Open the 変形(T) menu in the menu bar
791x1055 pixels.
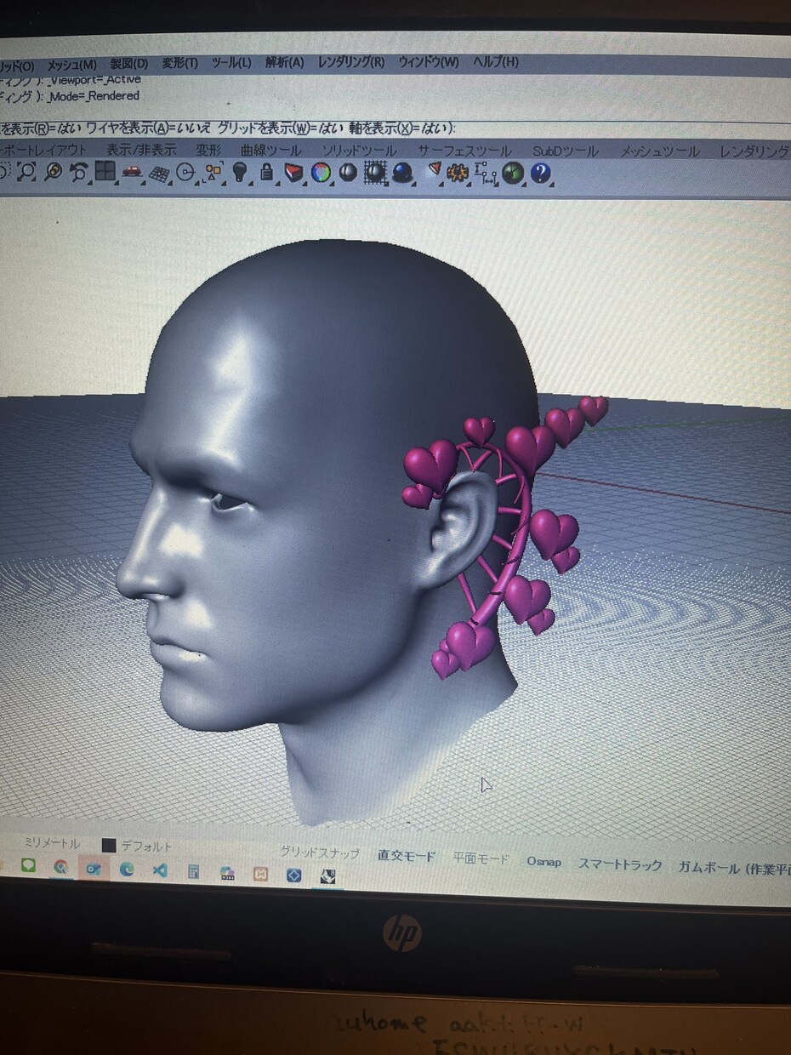(x=179, y=64)
